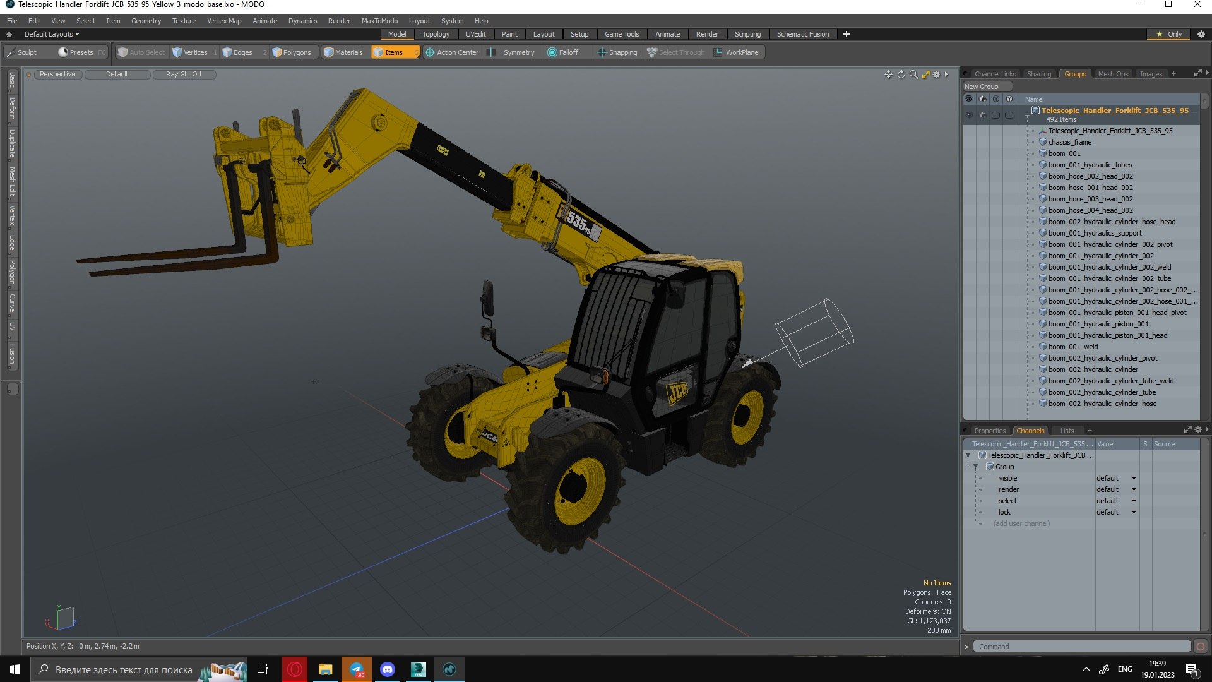Open File Explorer from taskbar
Screen dimensions: 1212x682
(326, 669)
